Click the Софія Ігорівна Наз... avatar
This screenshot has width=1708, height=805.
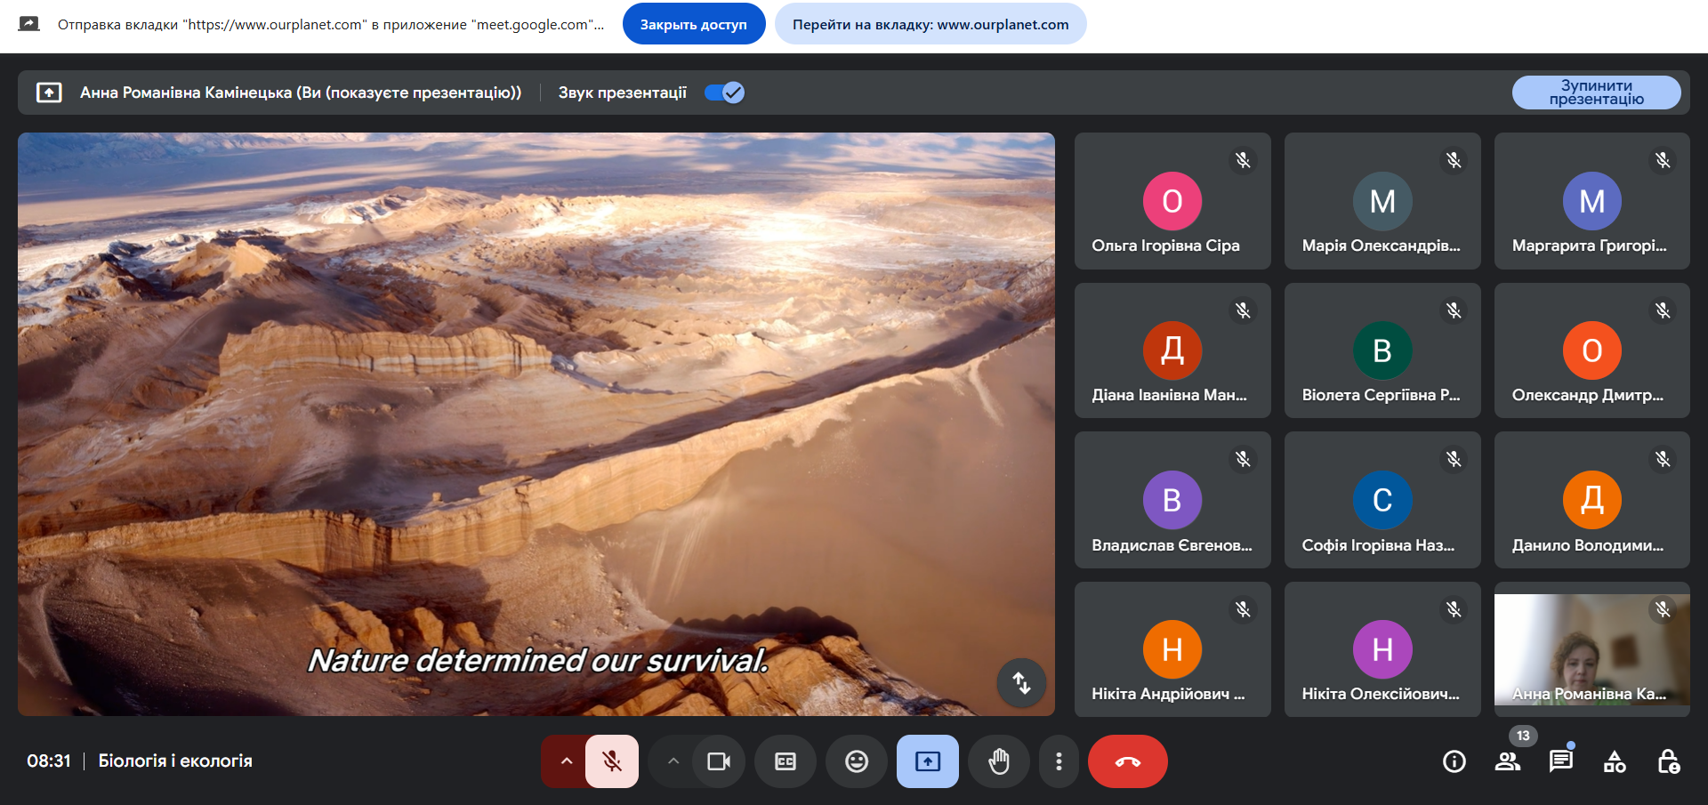point(1382,500)
